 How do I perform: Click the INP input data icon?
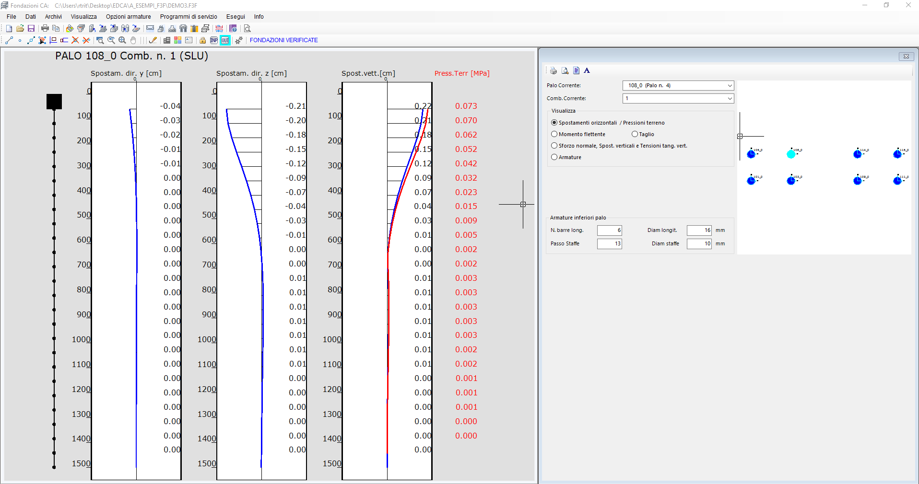[x=214, y=40]
